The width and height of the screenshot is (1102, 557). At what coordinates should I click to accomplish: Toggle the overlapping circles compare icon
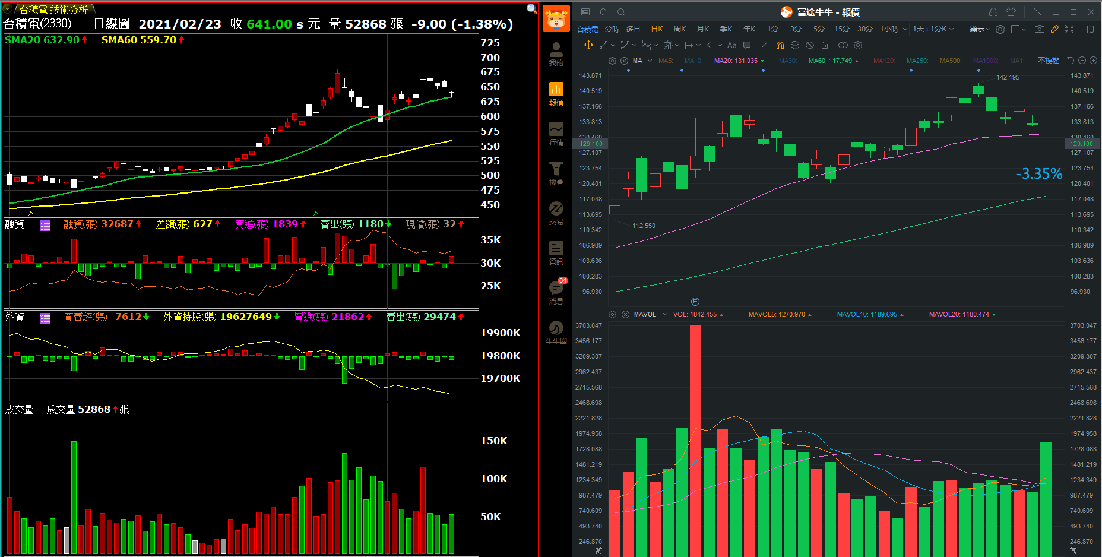point(843,45)
